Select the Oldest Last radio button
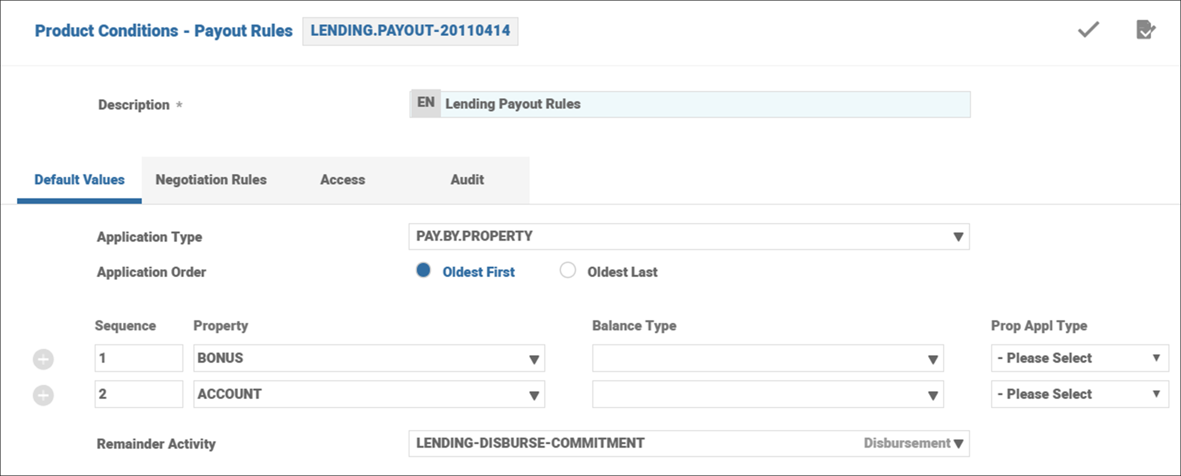 [567, 270]
